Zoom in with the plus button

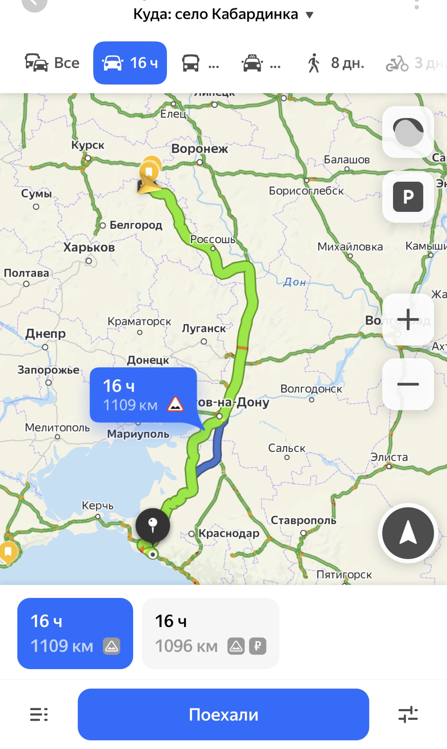tap(408, 319)
